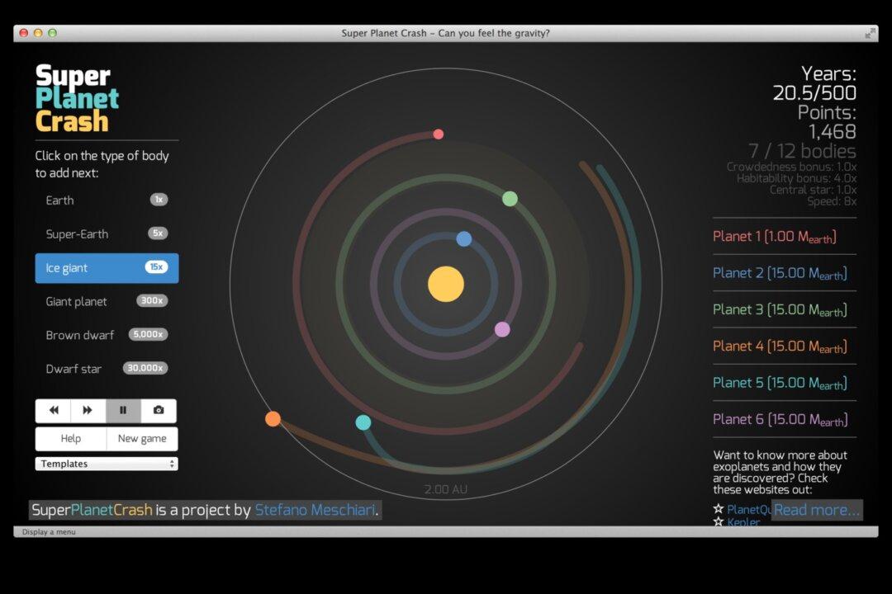Screen dimensions: 892x594
Task: Follow the Stefano Meschiari link
Action: (x=314, y=509)
